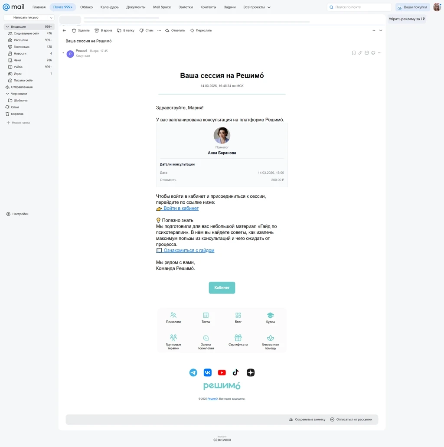
Task: Open the Облако tab in the top navigation
Action: coord(86,7)
